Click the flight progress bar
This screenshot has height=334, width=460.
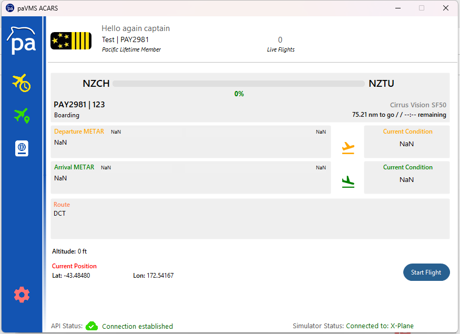click(x=239, y=84)
